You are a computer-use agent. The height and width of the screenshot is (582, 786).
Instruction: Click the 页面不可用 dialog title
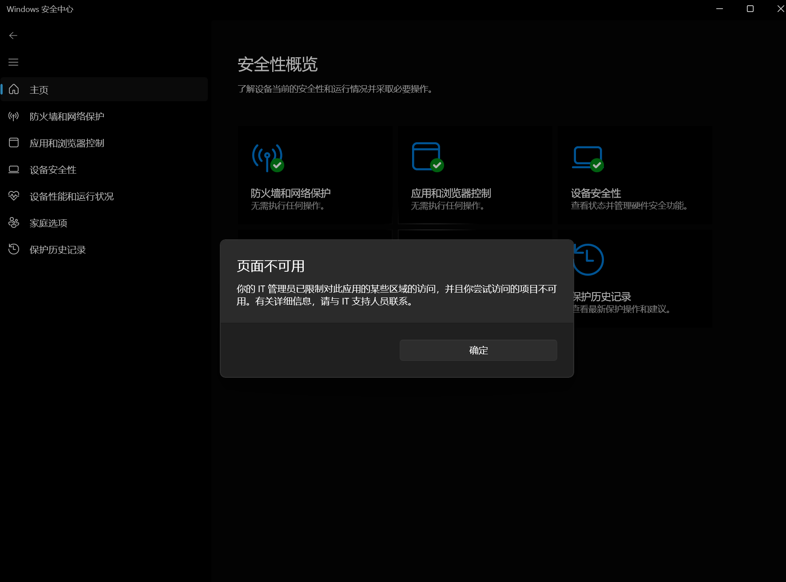pos(271,266)
